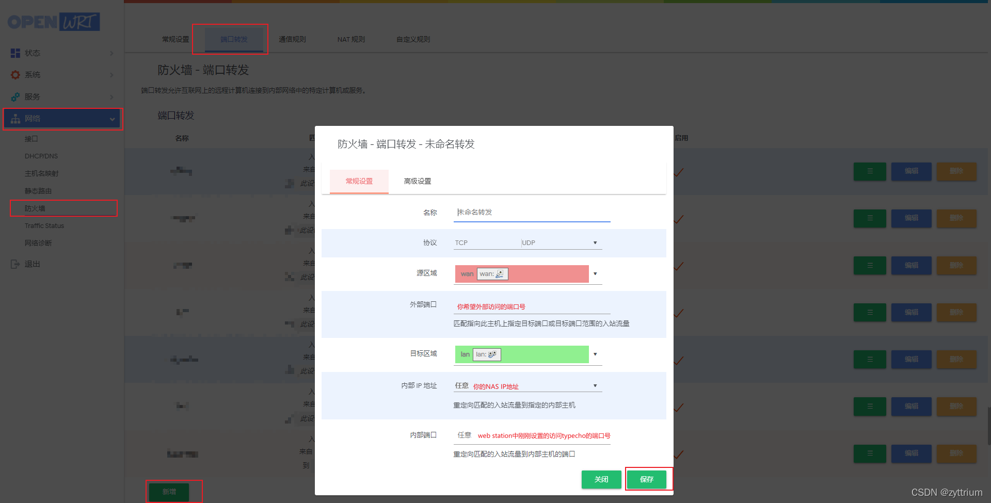Image resolution: width=991 pixels, height=503 pixels.
Task: Click drag handle icon of fourth rule row
Action: coord(870,312)
